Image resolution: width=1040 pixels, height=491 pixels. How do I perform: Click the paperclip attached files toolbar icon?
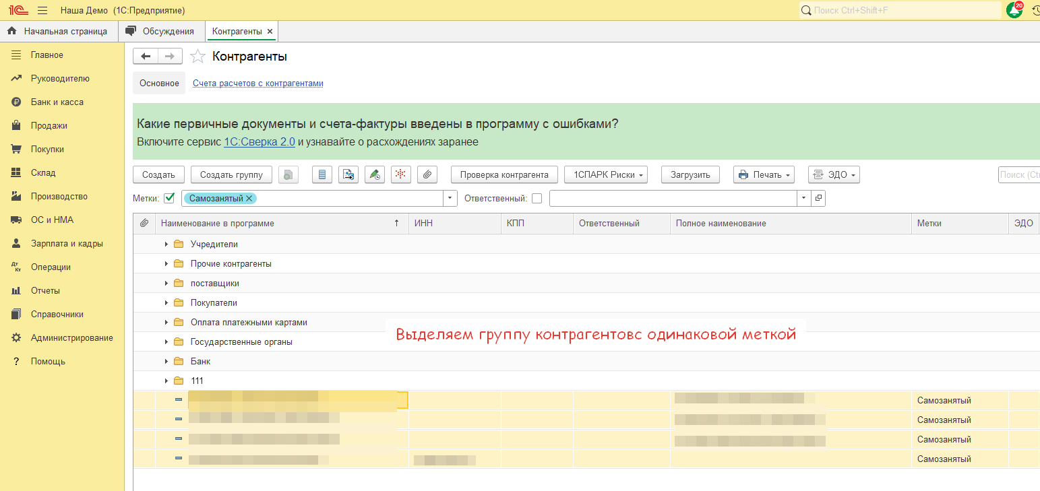427,175
